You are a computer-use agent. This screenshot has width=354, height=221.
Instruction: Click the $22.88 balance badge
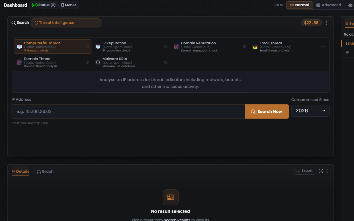click(x=311, y=23)
